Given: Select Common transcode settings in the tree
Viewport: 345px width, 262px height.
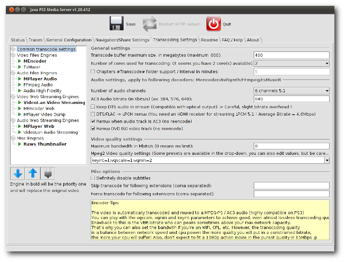Looking at the screenshot, I should [x=46, y=49].
